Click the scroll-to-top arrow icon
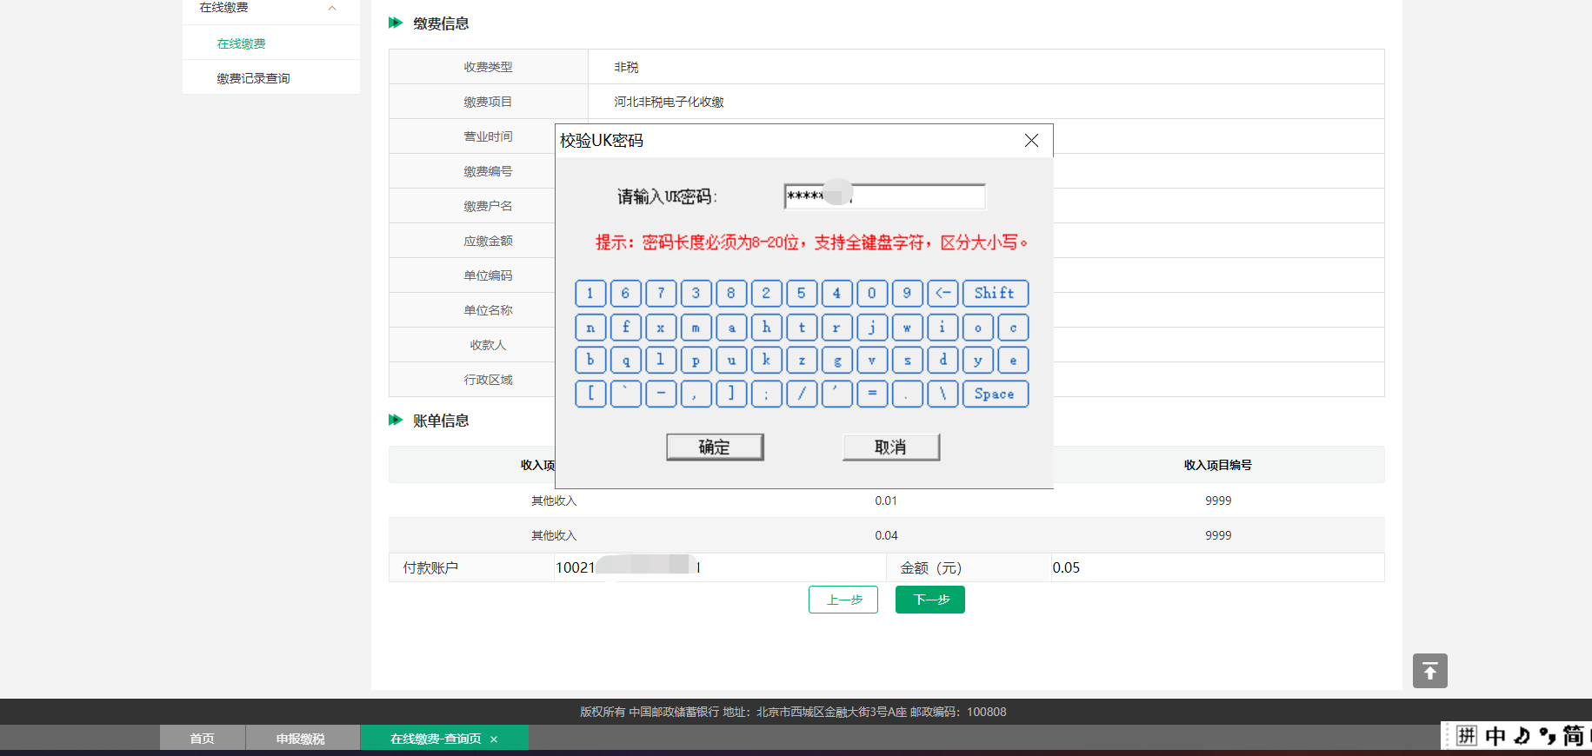The width and height of the screenshot is (1592, 756). pos(1429,671)
